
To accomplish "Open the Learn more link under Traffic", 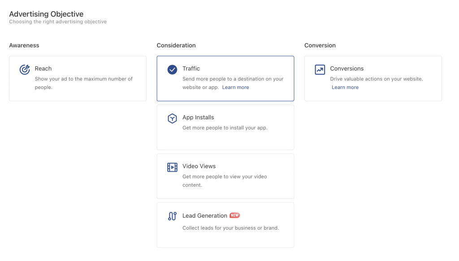I will (235, 87).
